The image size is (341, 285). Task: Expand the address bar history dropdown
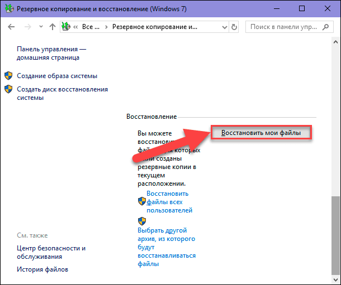(224, 27)
